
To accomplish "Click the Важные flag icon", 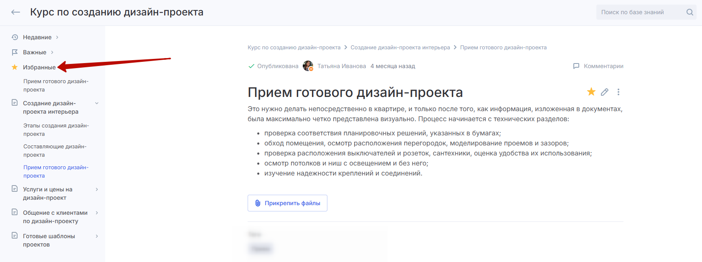I will tap(15, 52).
